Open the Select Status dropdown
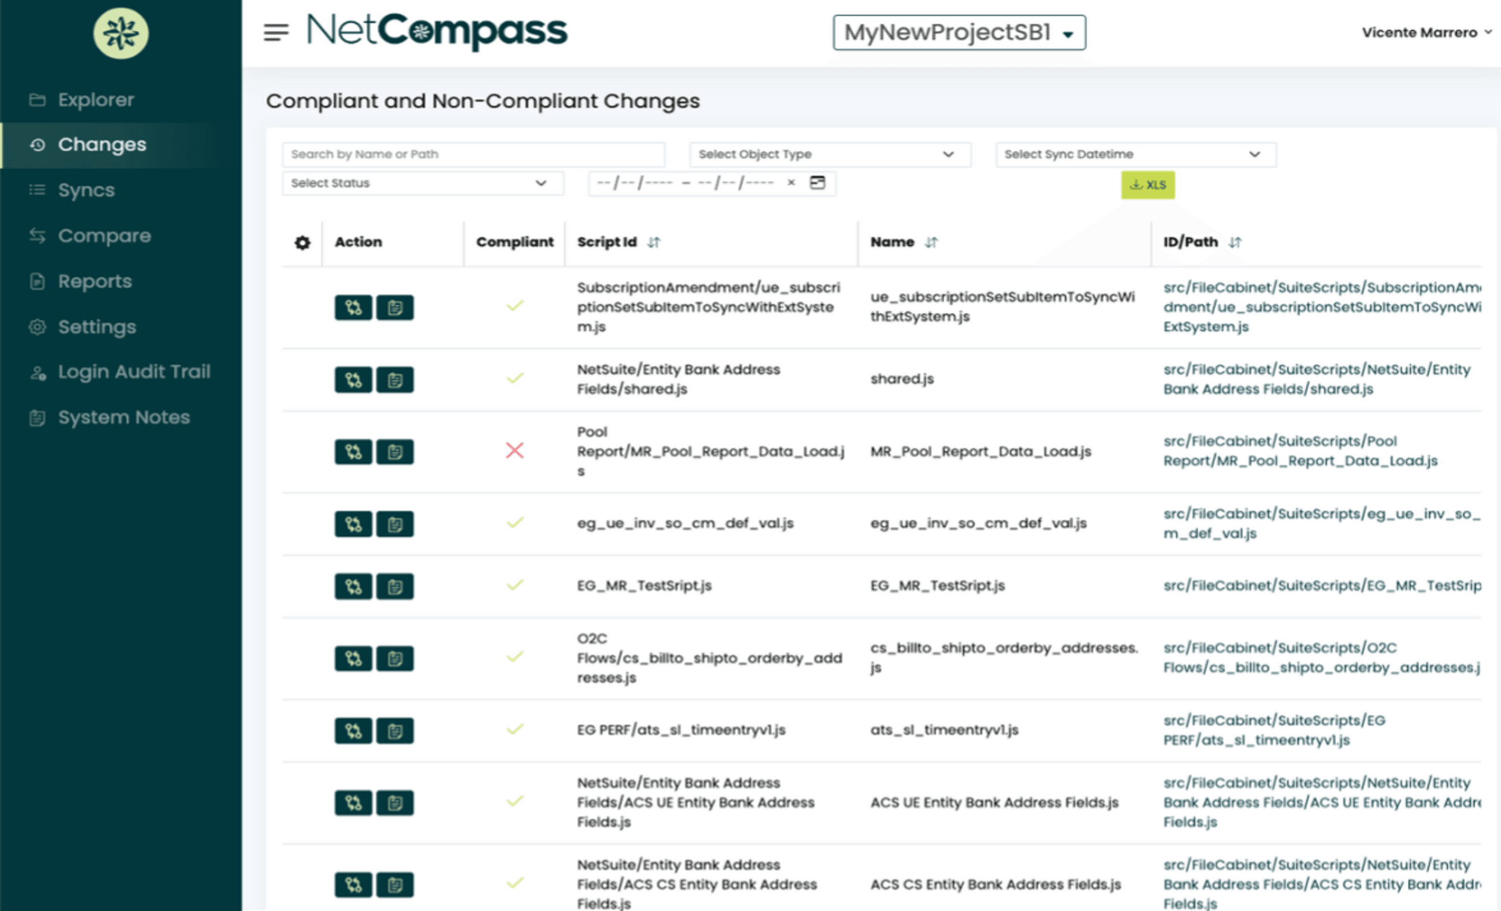This screenshot has width=1501, height=911. pyautogui.click(x=422, y=183)
